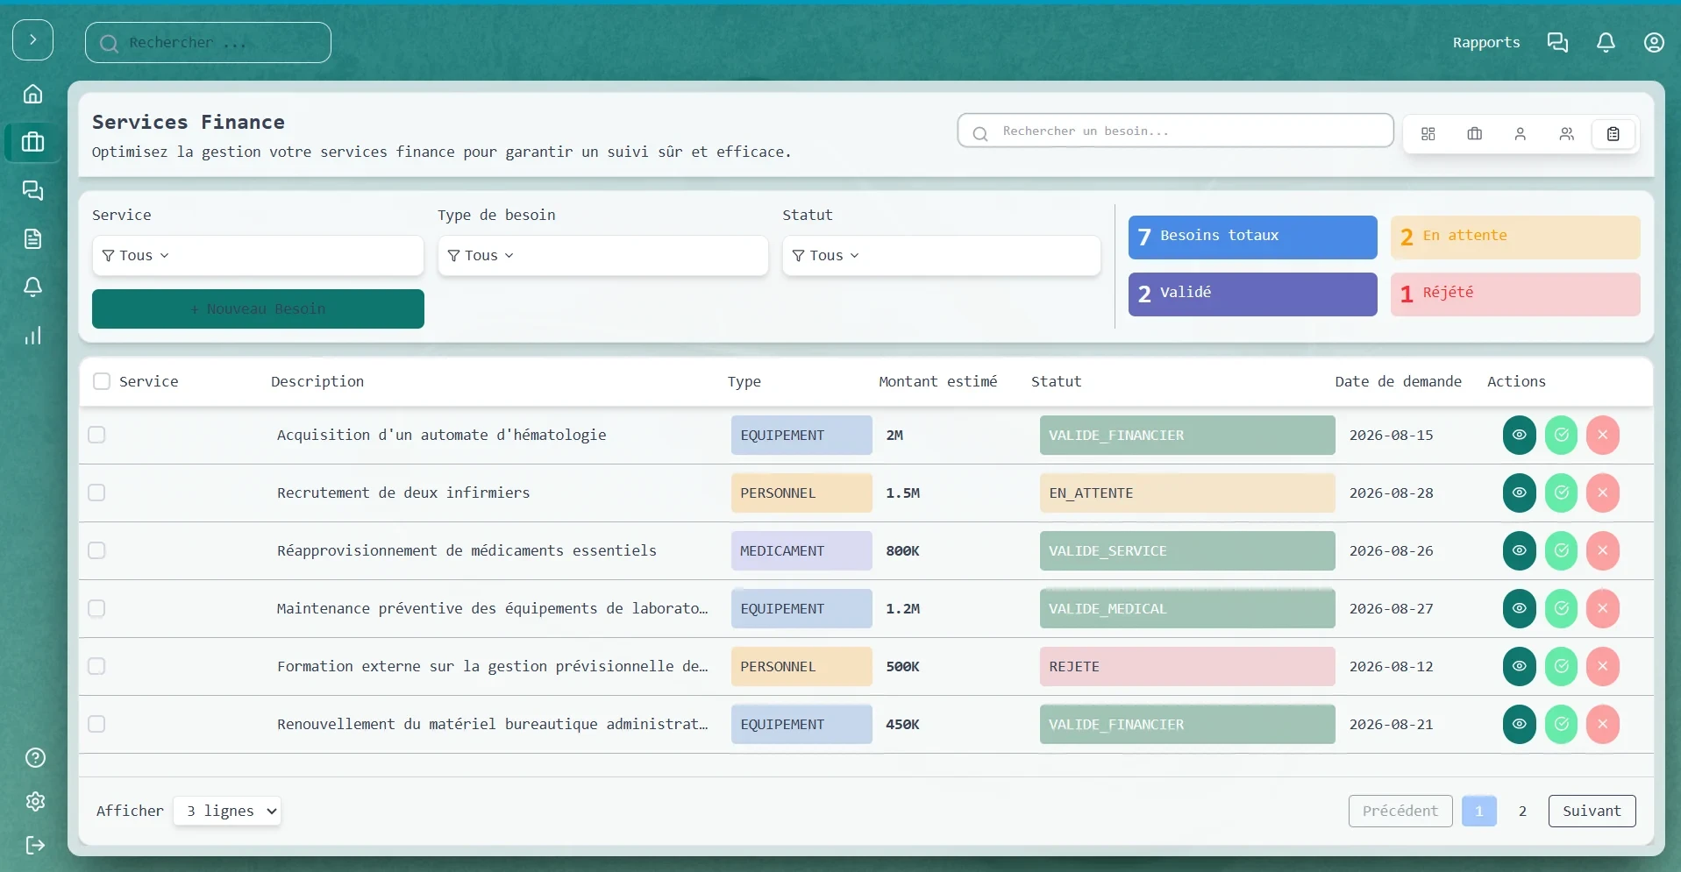
Task: Click the logout icon in sidebar
Action: tap(35, 845)
